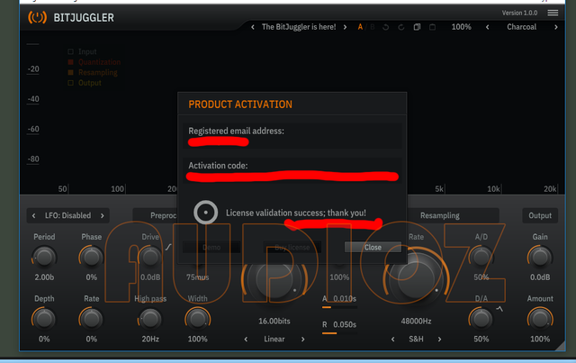The image size is (576, 363).
Task: Click the output Amount knob
Action: pos(540,319)
